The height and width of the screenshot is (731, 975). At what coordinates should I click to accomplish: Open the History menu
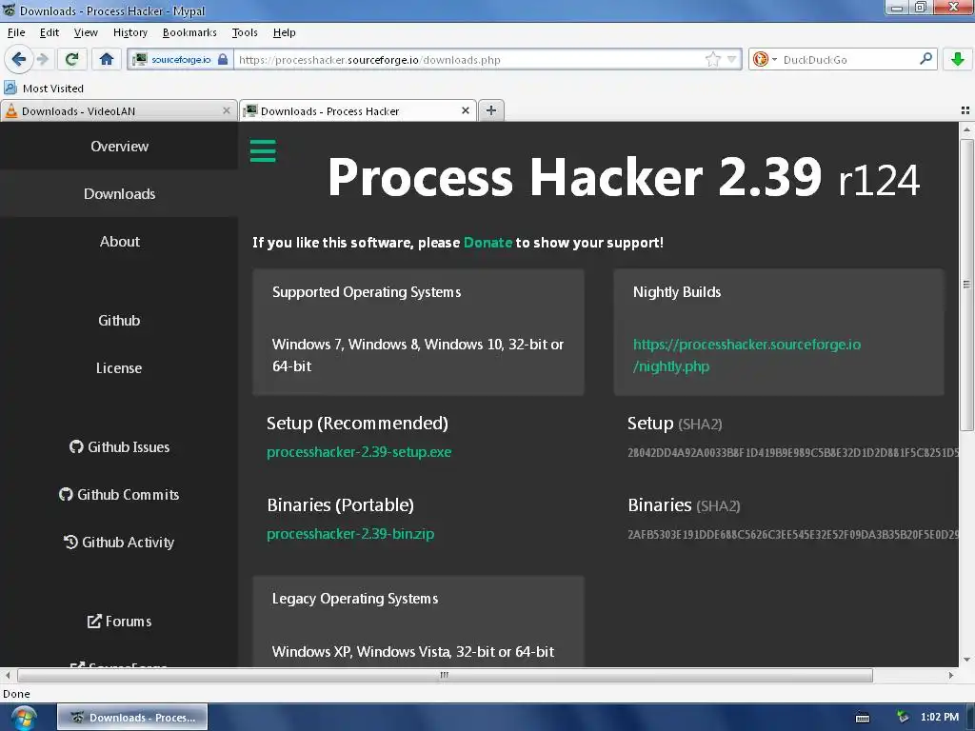pyautogui.click(x=129, y=32)
